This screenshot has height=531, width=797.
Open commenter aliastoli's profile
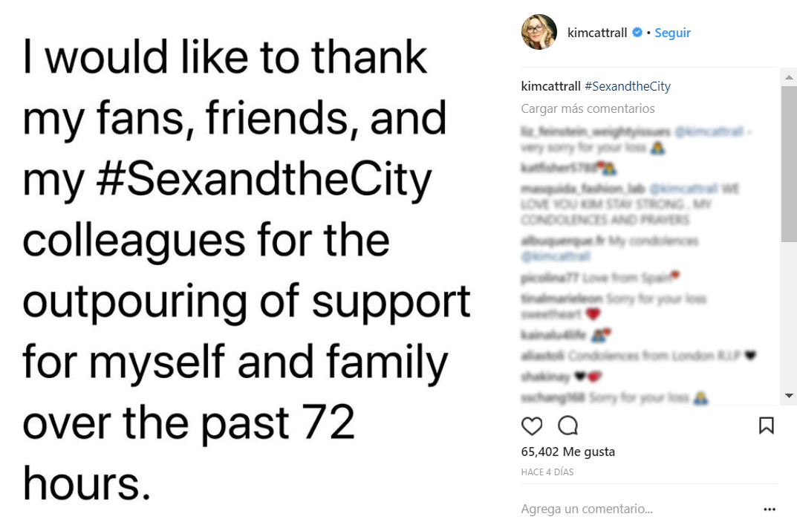[x=543, y=356]
